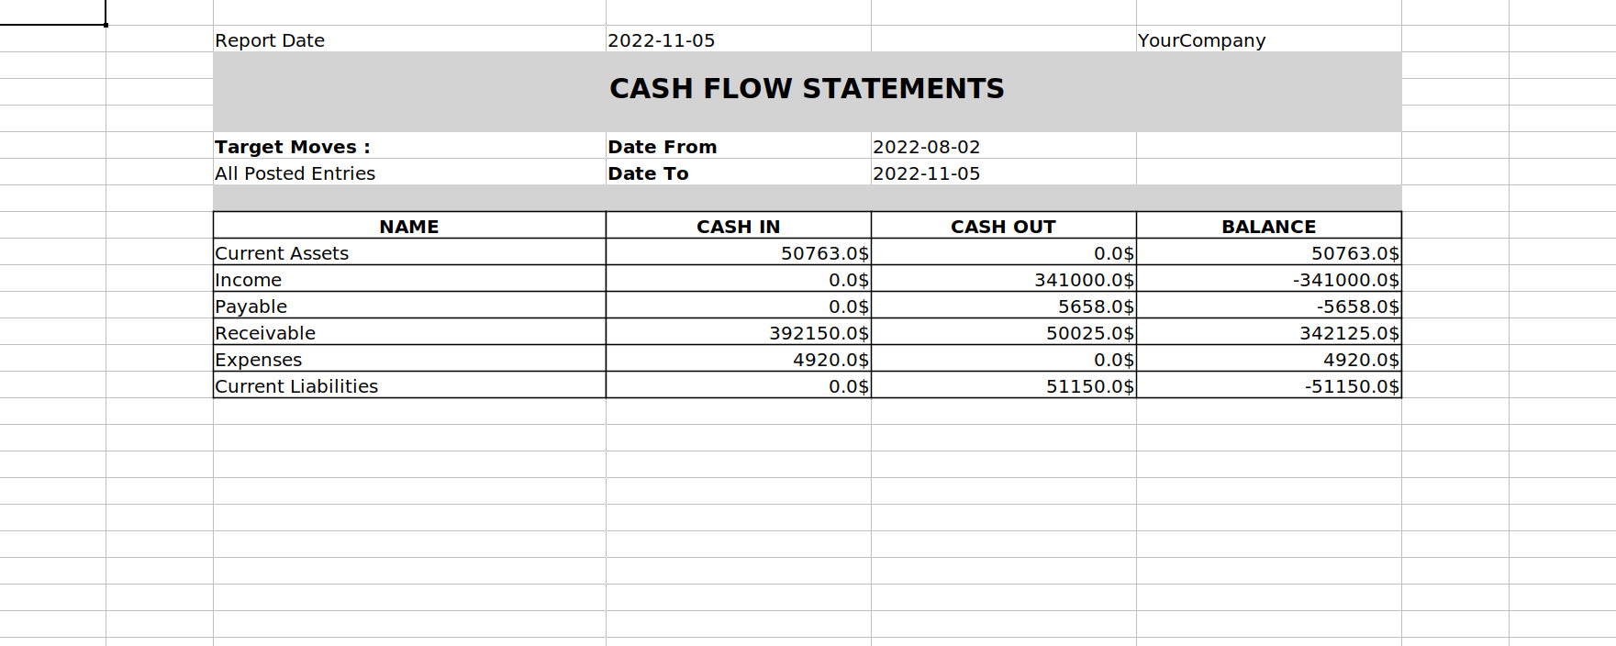Click Receivable balance 342125.0$

coord(1268,332)
